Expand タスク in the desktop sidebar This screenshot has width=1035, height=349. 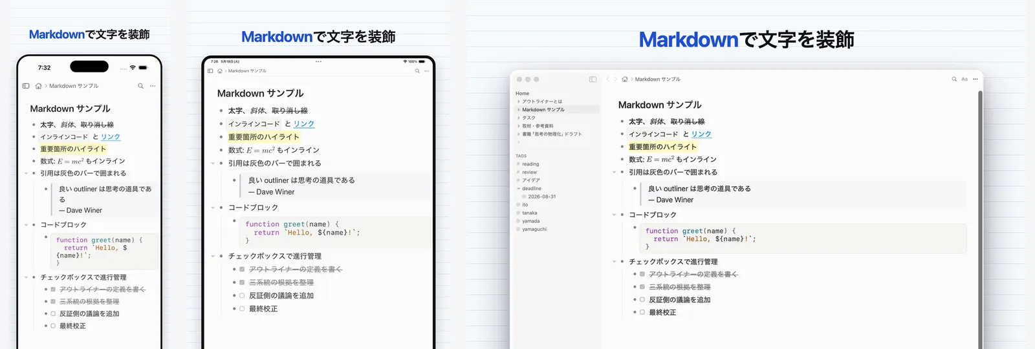pos(519,118)
